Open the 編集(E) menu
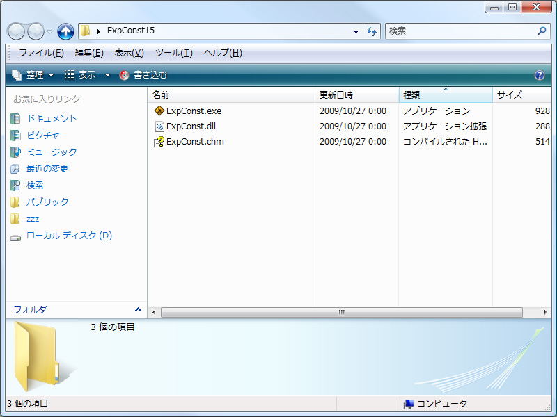557x417 pixels. (89, 53)
